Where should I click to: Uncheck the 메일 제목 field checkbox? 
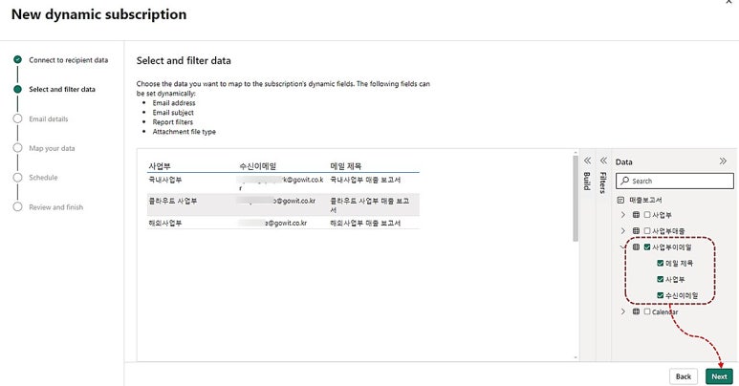pos(661,263)
